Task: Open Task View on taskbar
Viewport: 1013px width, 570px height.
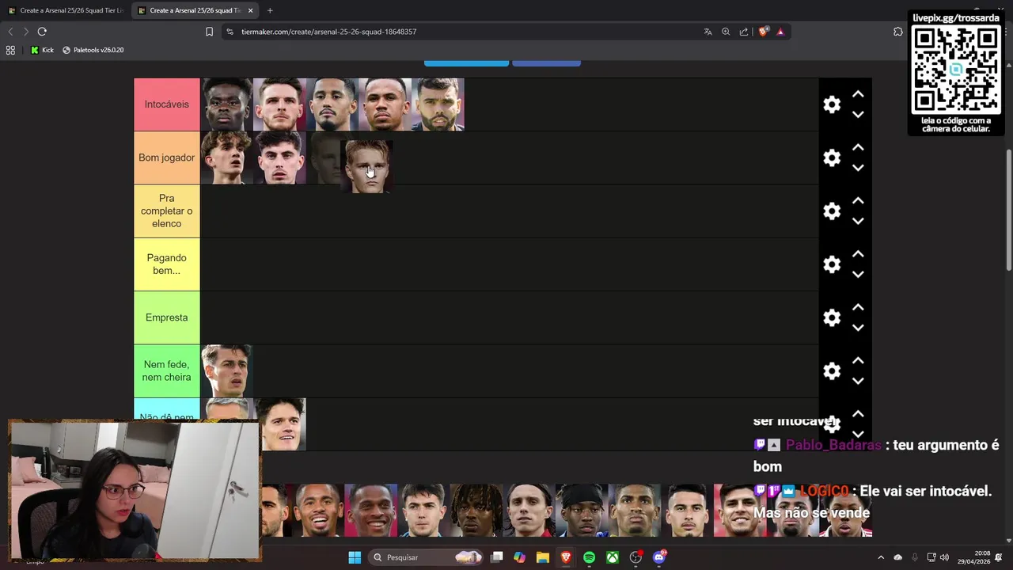Action: click(x=497, y=557)
